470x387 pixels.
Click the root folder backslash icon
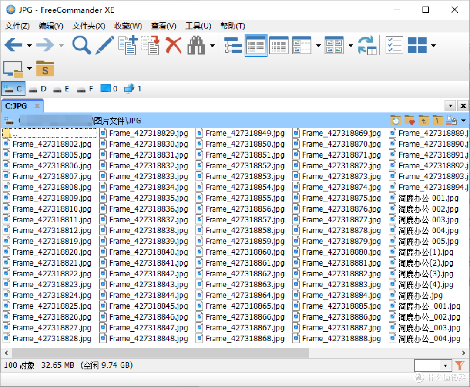[437, 121]
